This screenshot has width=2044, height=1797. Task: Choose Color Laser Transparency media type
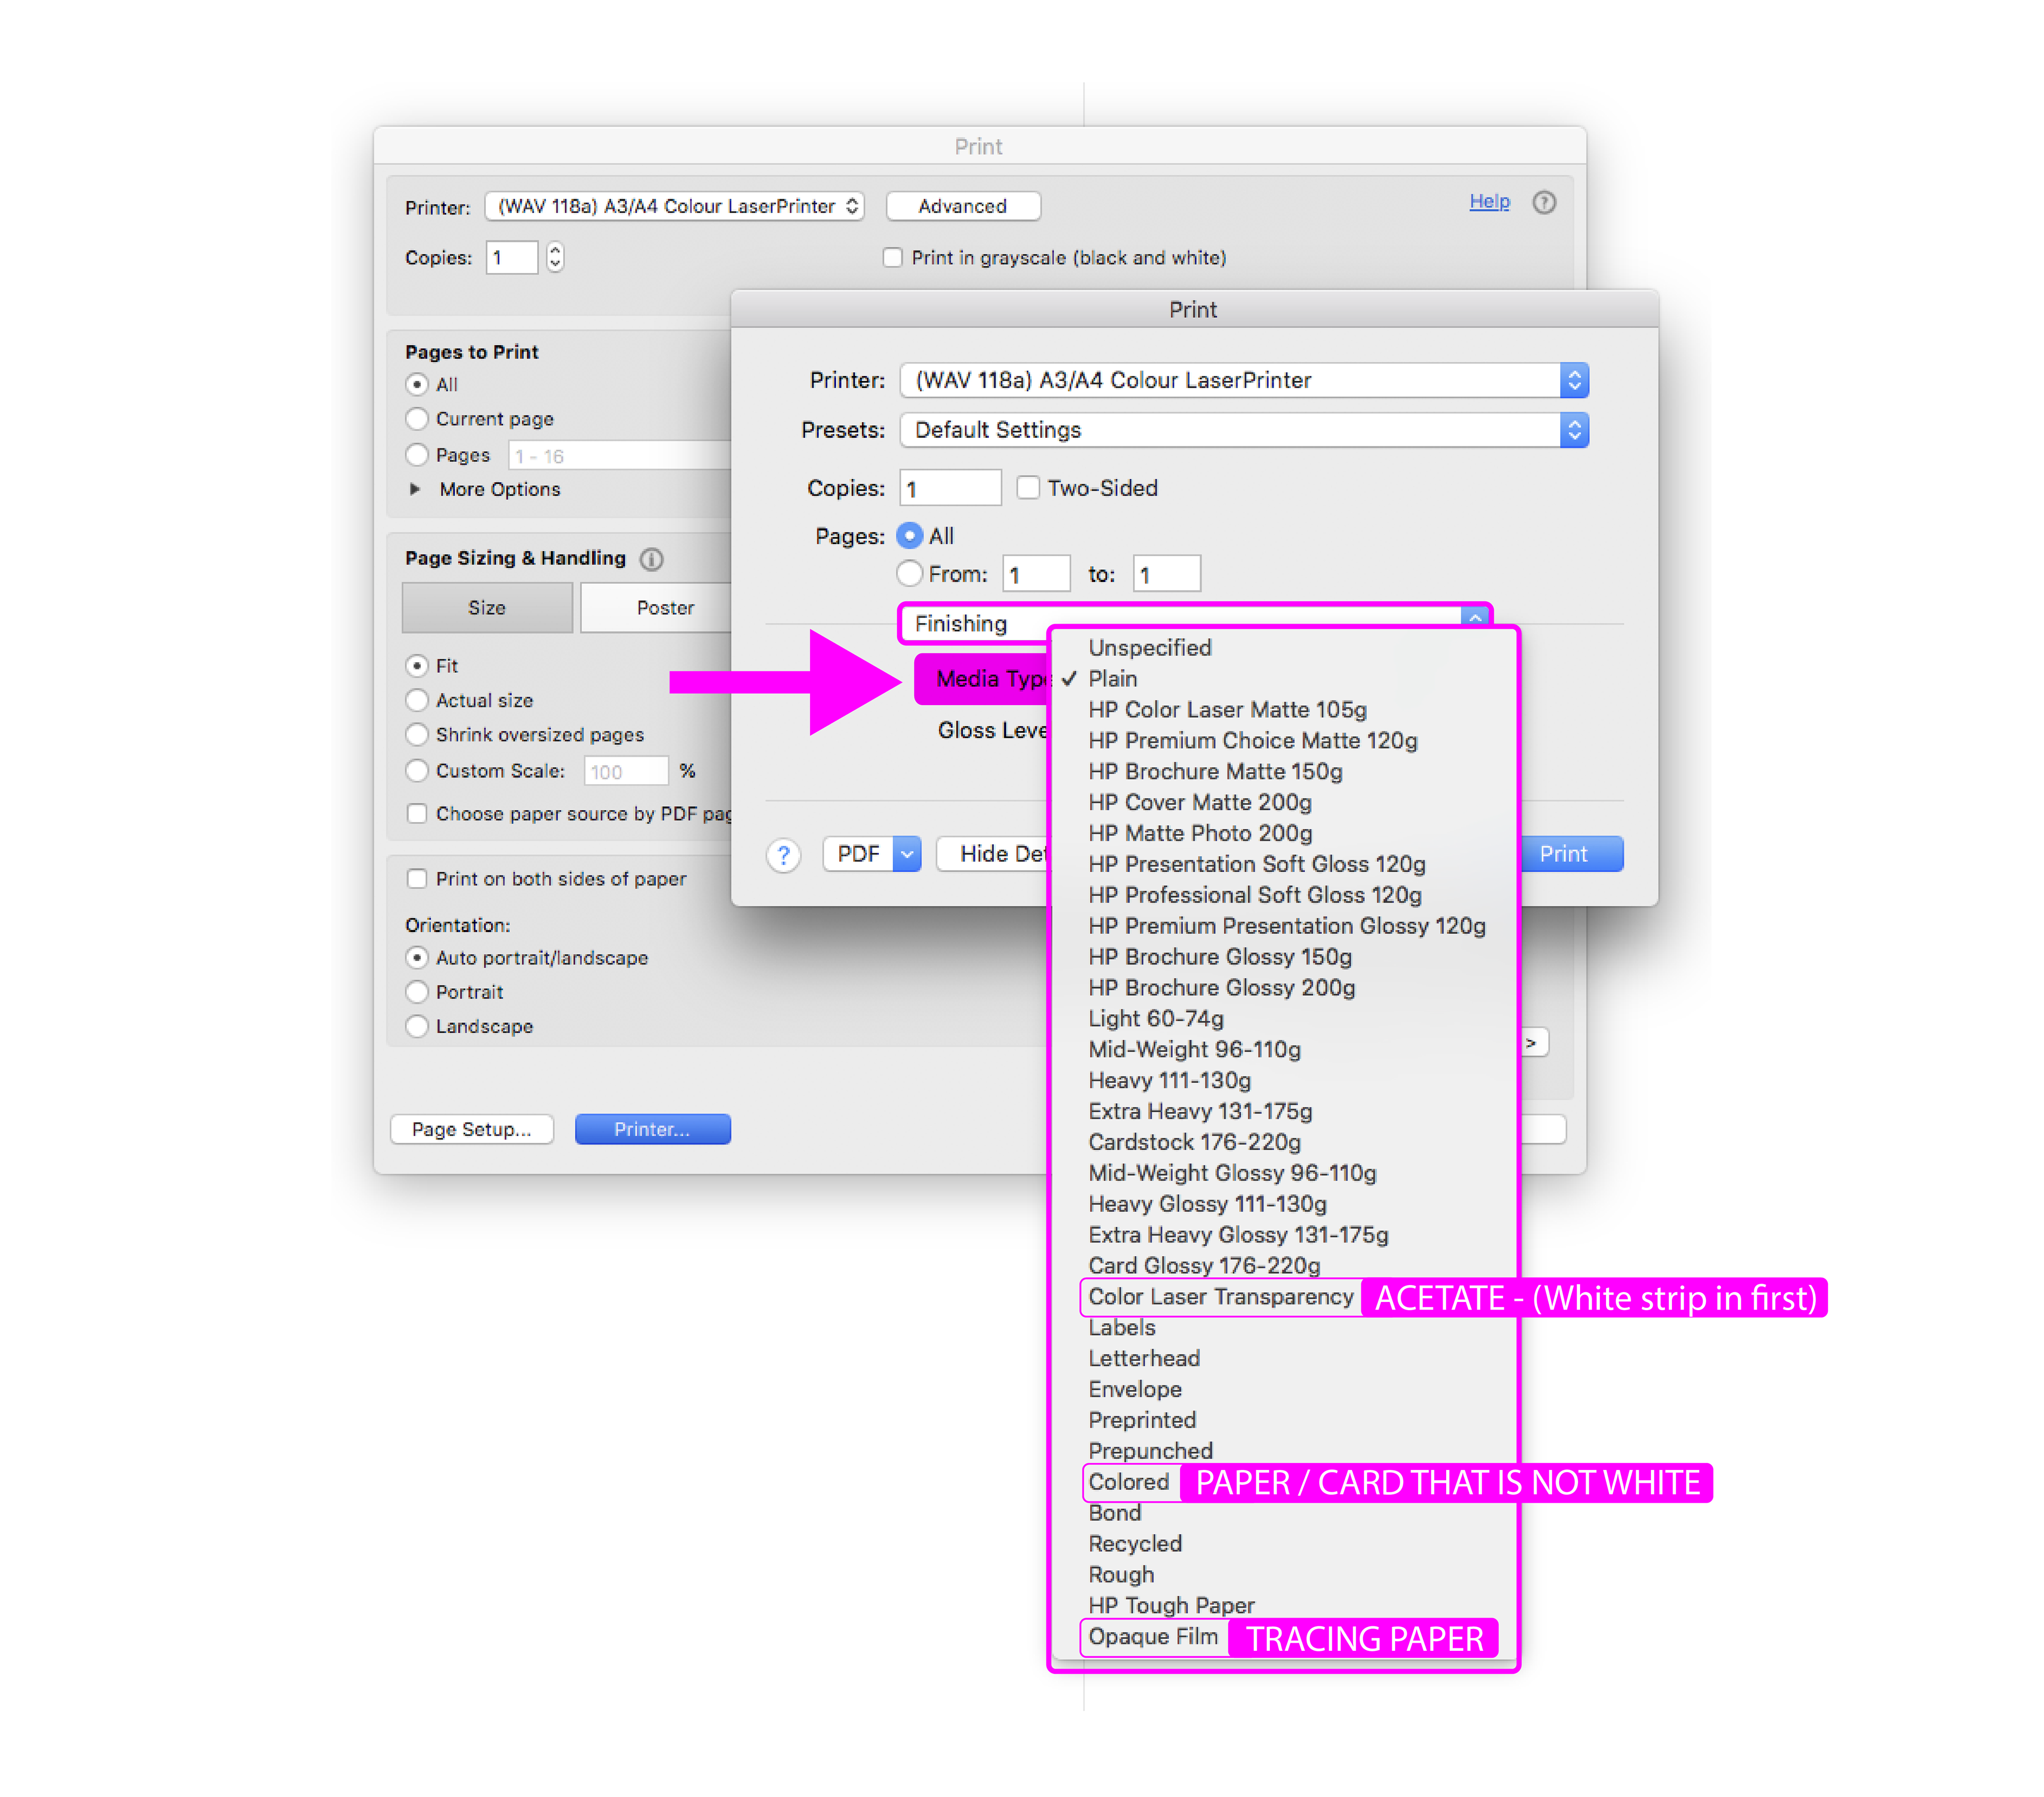coord(1220,1297)
